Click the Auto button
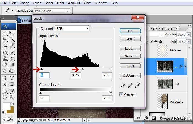Viewport: 193px width, 124px height. point(130,66)
